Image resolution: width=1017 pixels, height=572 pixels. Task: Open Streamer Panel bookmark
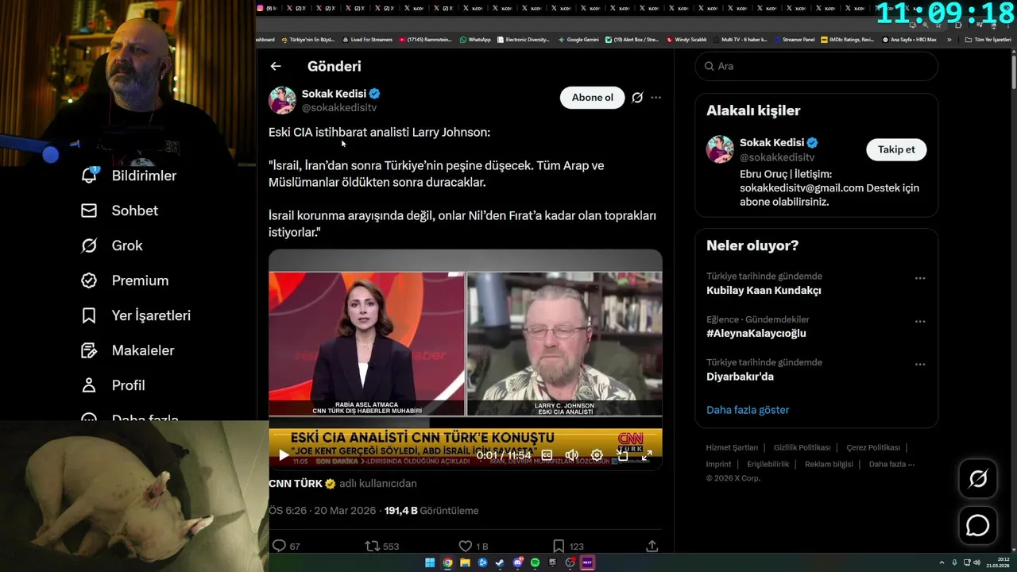point(794,39)
